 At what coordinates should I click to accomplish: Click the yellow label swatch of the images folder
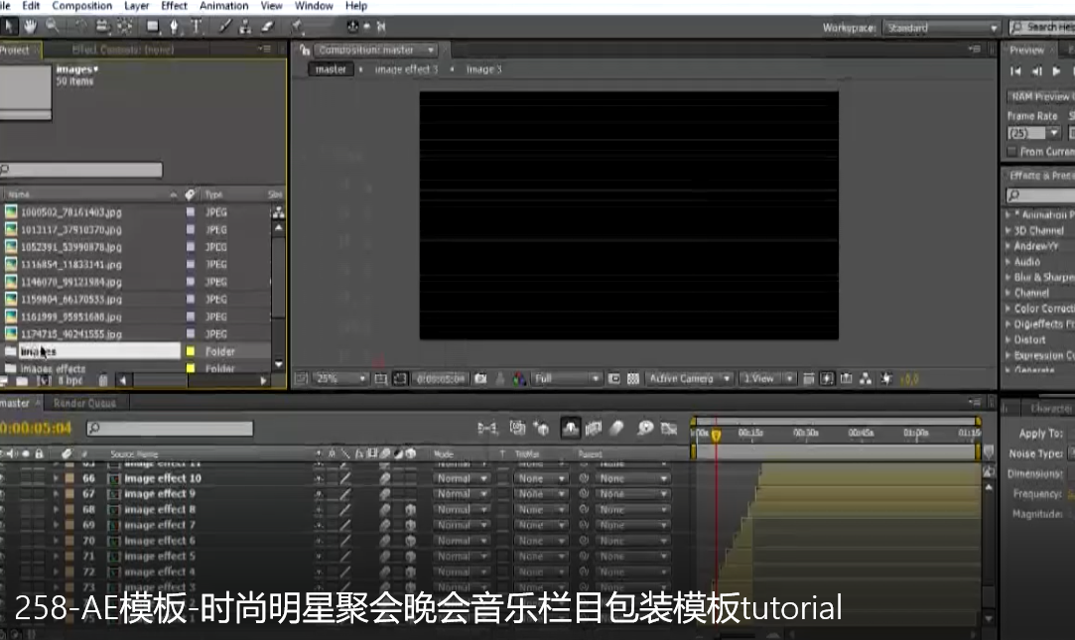(191, 351)
